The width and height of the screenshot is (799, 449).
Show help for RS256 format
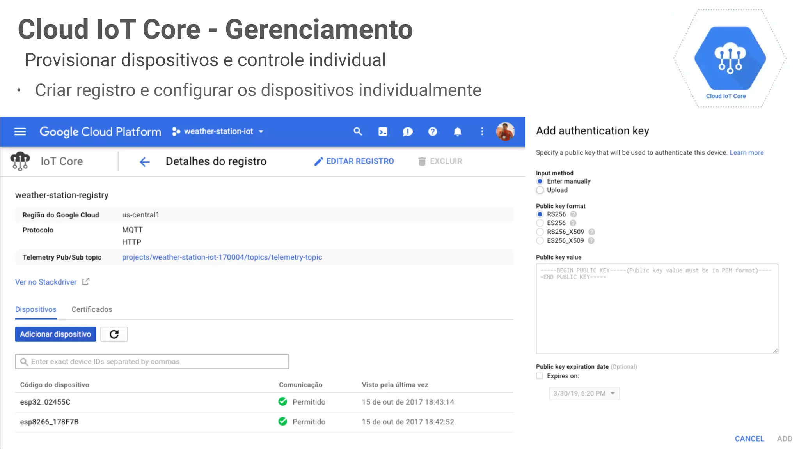pos(574,214)
